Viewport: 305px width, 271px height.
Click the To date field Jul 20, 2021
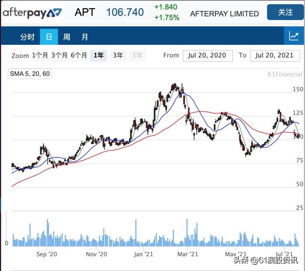click(x=275, y=56)
